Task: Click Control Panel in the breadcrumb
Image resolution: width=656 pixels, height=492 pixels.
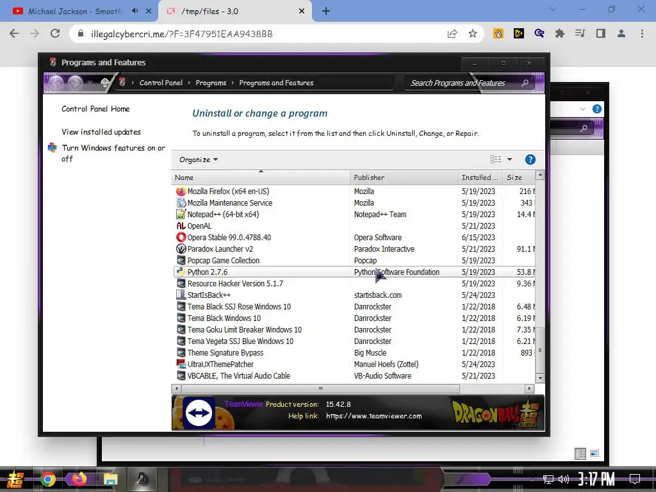Action: pos(161,83)
